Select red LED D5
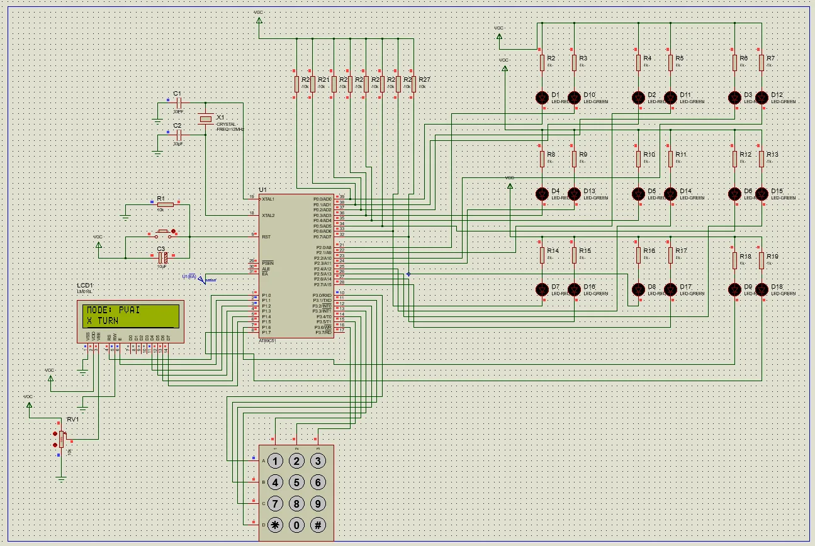815x546 pixels. (x=638, y=194)
